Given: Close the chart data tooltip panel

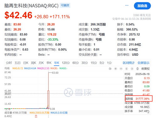Looking at the screenshot, I should 148,113.
